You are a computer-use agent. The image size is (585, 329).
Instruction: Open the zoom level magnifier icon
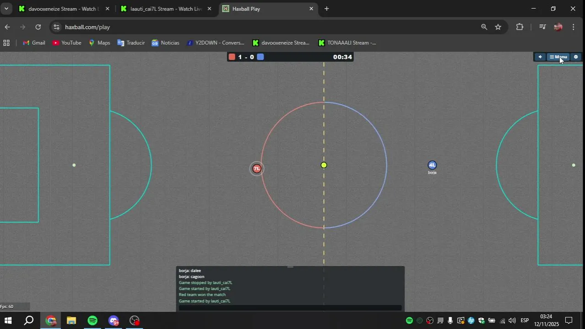pos(484,27)
